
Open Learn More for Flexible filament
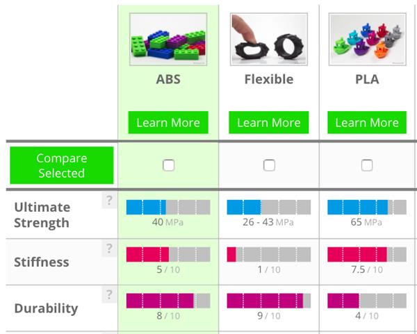coord(269,123)
